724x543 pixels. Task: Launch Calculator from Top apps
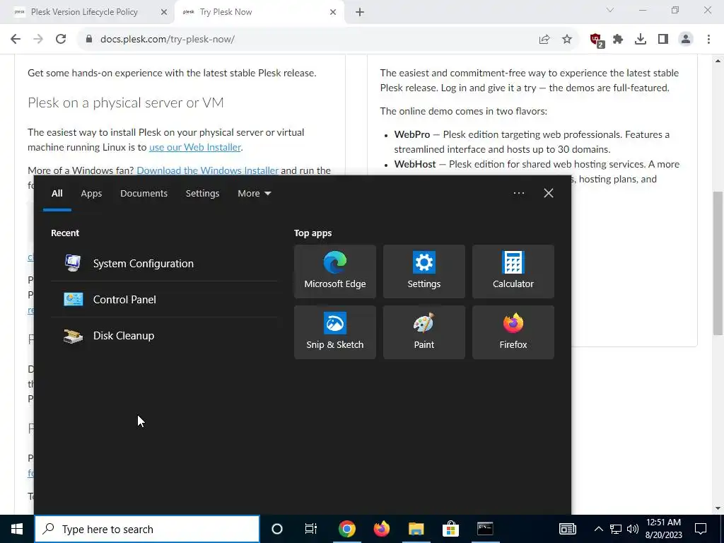coord(513,271)
